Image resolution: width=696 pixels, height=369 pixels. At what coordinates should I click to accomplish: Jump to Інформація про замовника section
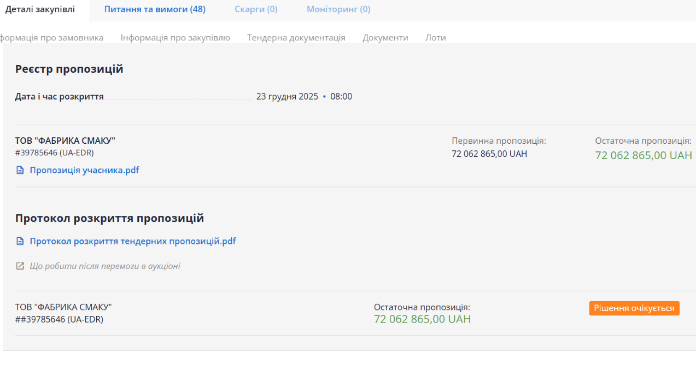52,38
